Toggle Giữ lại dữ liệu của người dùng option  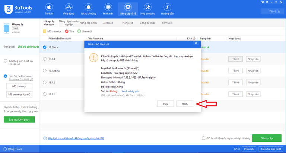(x=203, y=138)
